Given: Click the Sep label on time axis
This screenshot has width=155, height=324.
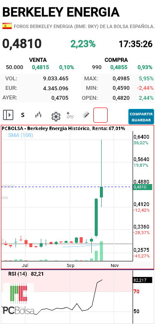Looking at the screenshot, I should (x=71, y=265).
